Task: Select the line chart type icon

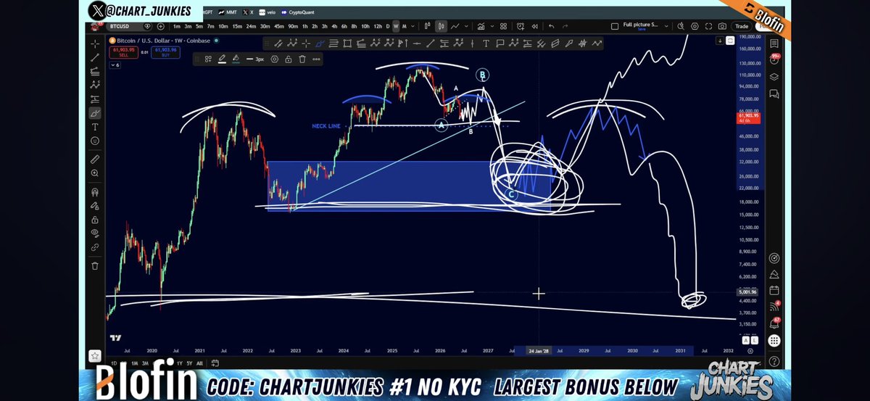Action: click(x=455, y=26)
